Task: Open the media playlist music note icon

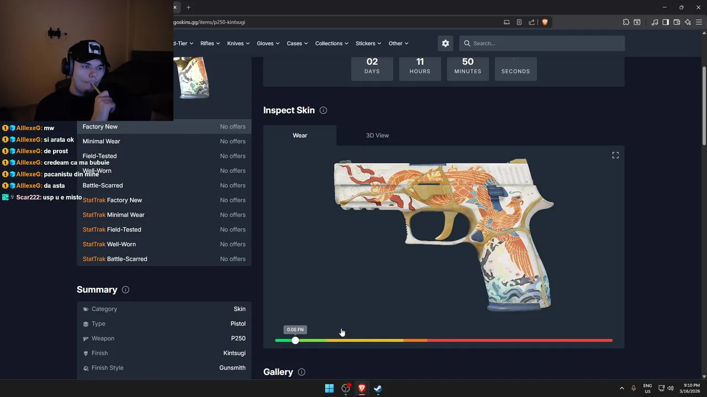Action: [655, 22]
